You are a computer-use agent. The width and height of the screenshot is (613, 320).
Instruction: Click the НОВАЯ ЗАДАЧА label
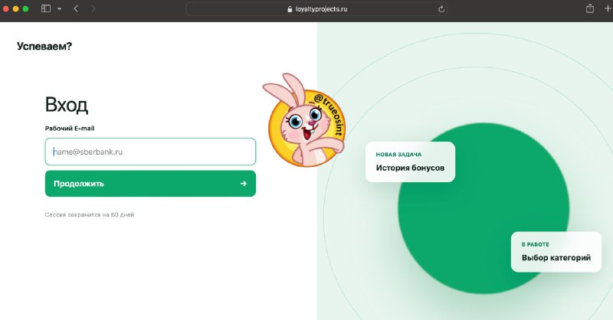tap(398, 155)
